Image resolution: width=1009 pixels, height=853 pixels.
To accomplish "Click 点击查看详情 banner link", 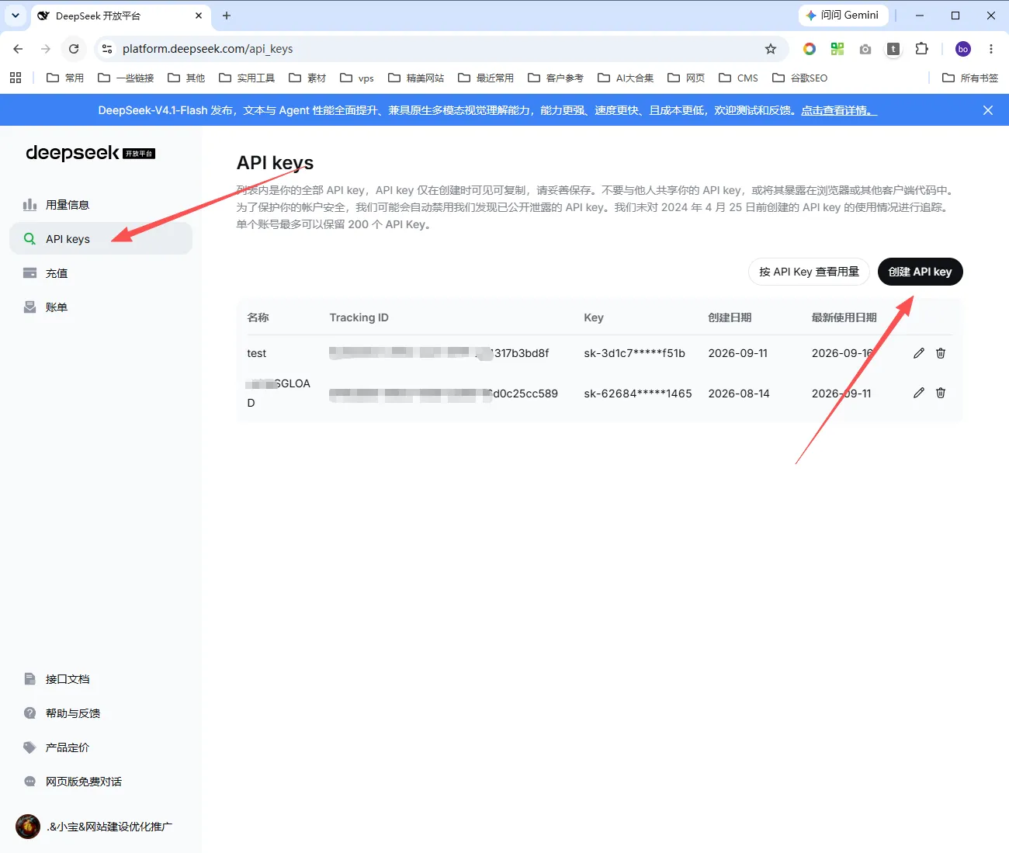I will [x=838, y=110].
